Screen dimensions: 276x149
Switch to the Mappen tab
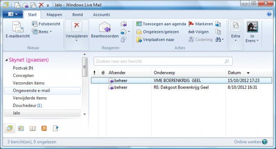pyautogui.click(x=54, y=15)
